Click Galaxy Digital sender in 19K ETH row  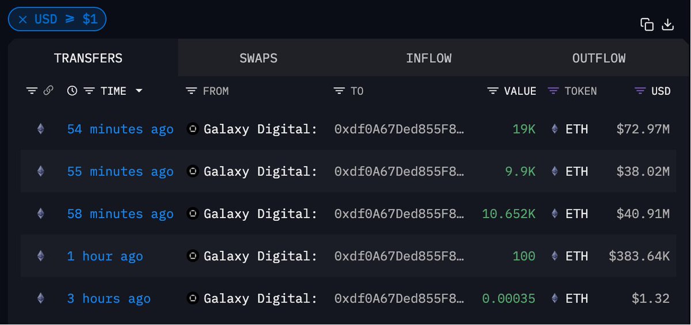[x=253, y=129]
